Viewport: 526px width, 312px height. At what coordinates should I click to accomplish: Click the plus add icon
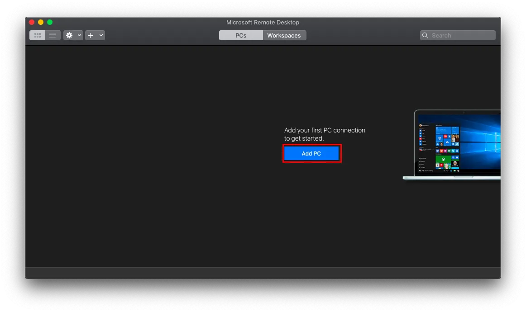[91, 35]
